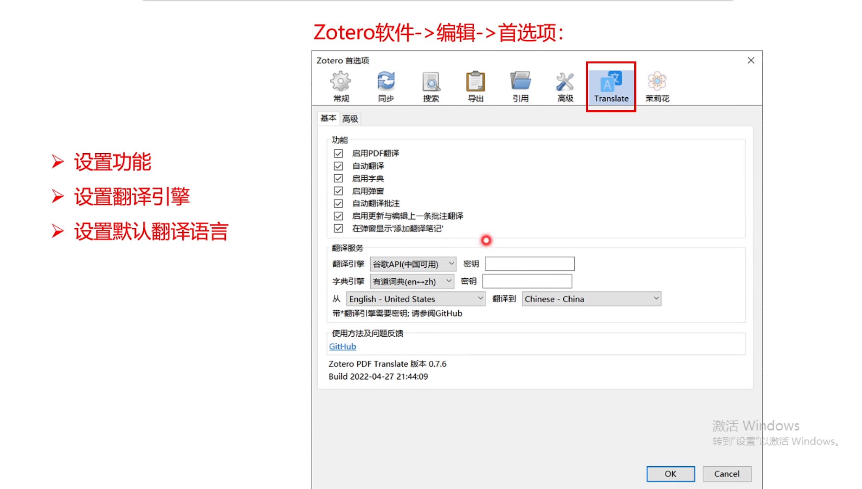The width and height of the screenshot is (862, 489).
Task: Select the 高级 settings icon
Action: pos(565,86)
